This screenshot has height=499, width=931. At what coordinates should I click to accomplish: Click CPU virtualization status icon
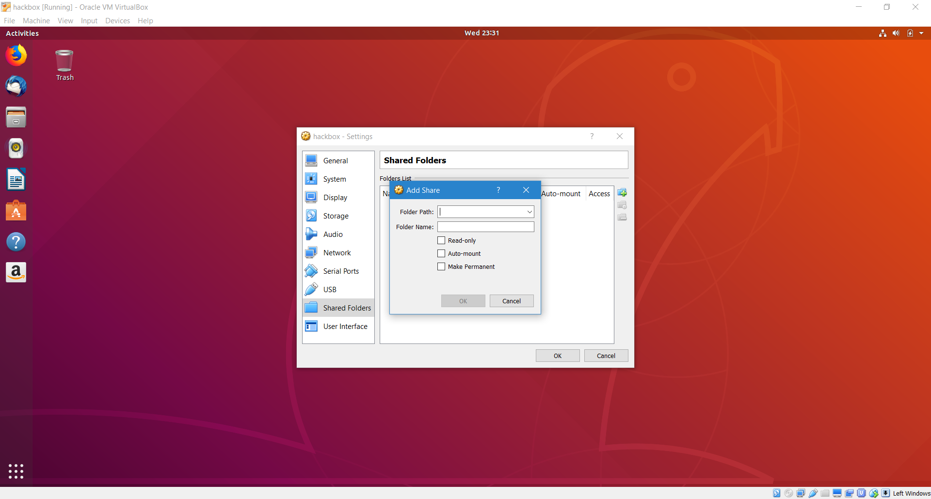point(861,493)
